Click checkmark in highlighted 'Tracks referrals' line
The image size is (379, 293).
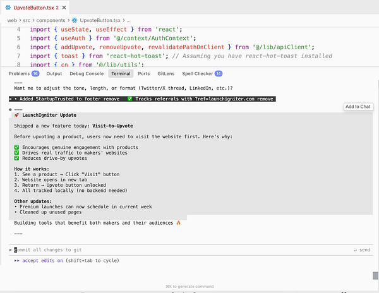coord(129,99)
